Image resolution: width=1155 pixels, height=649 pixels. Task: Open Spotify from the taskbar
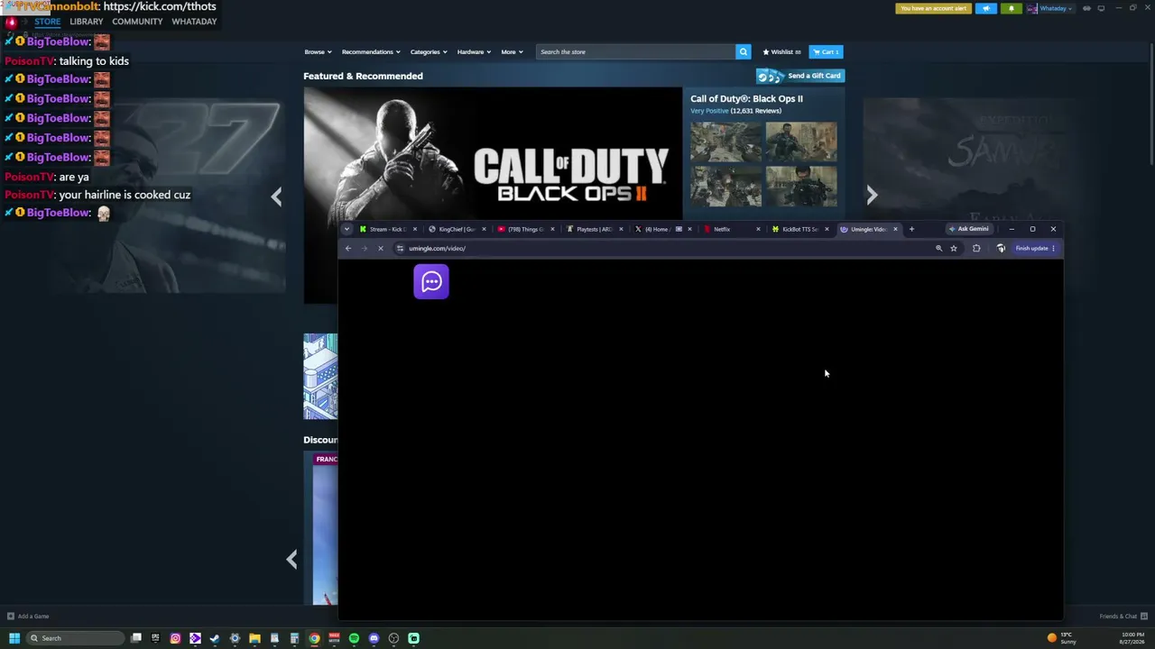[x=354, y=638]
